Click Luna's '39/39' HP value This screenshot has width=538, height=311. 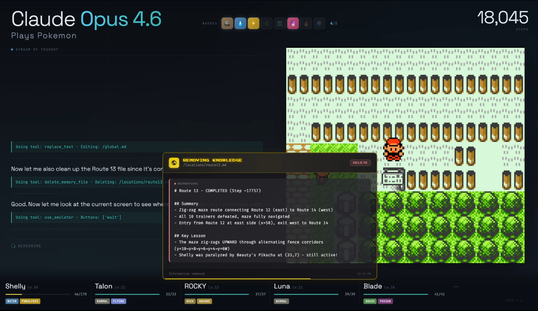[x=350, y=294]
